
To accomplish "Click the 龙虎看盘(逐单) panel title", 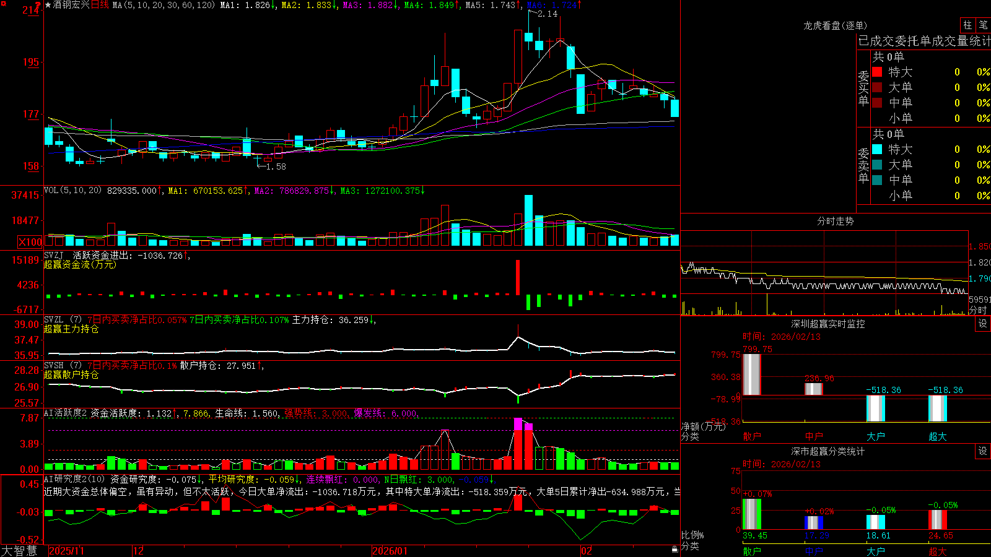I will [x=836, y=25].
